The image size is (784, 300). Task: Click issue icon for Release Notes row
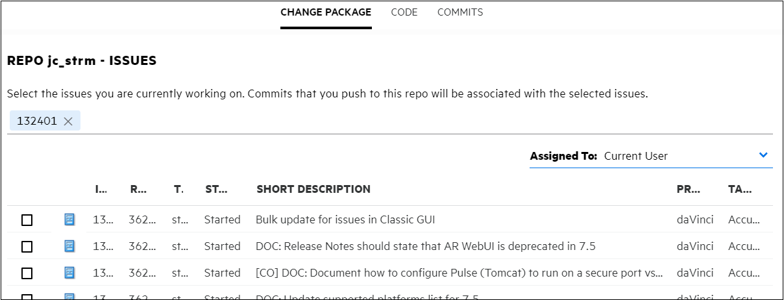69,246
